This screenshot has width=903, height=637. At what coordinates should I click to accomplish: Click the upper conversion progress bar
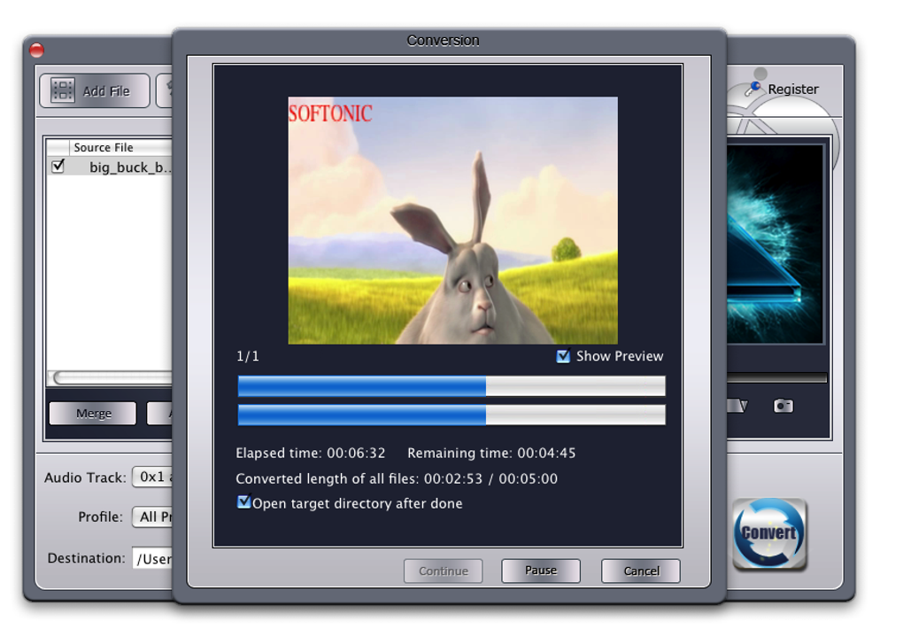pos(451,385)
